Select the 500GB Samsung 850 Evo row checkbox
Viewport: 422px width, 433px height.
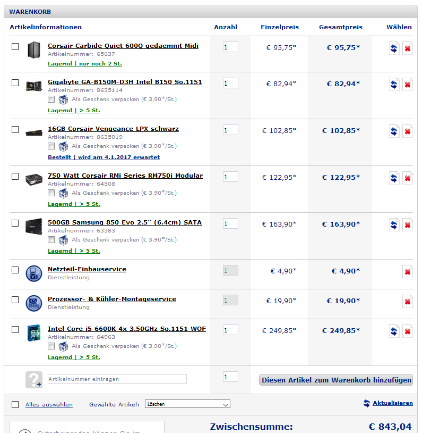(15, 223)
